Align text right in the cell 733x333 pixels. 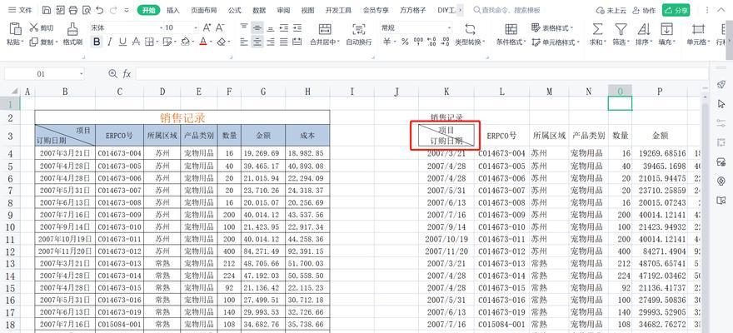pos(270,42)
